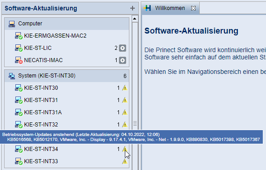Select the KIE-ST-INT30 row in the system list
This screenshot has width=266, height=170.
click(67, 88)
